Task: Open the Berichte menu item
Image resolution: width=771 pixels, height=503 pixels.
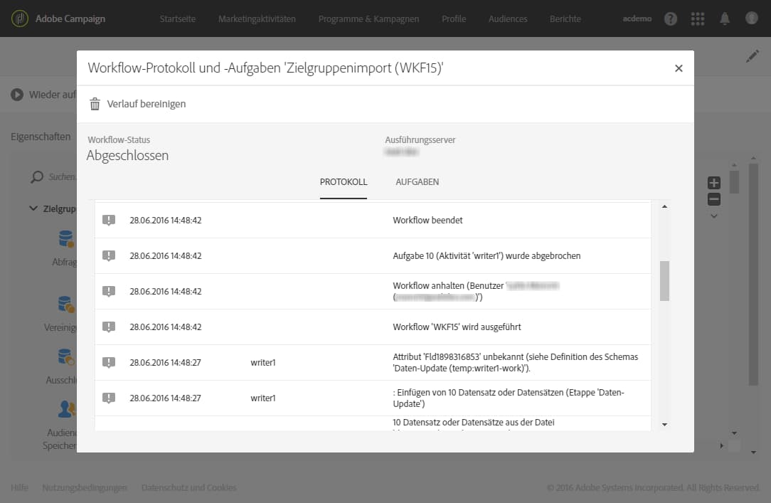Action: [565, 19]
